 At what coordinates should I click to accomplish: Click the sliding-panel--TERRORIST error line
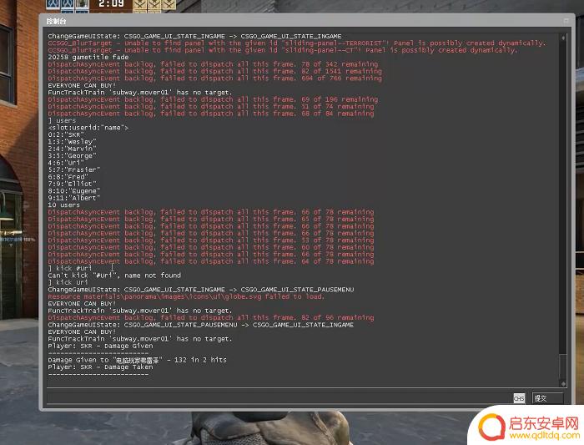point(296,43)
